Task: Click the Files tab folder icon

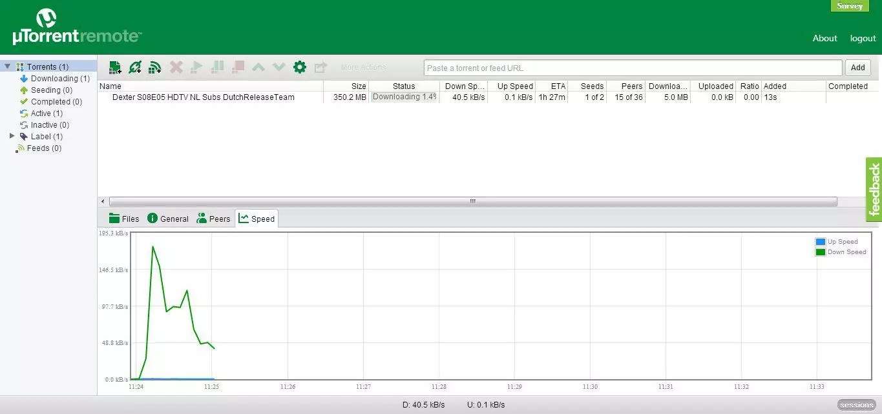Action: coord(114,218)
